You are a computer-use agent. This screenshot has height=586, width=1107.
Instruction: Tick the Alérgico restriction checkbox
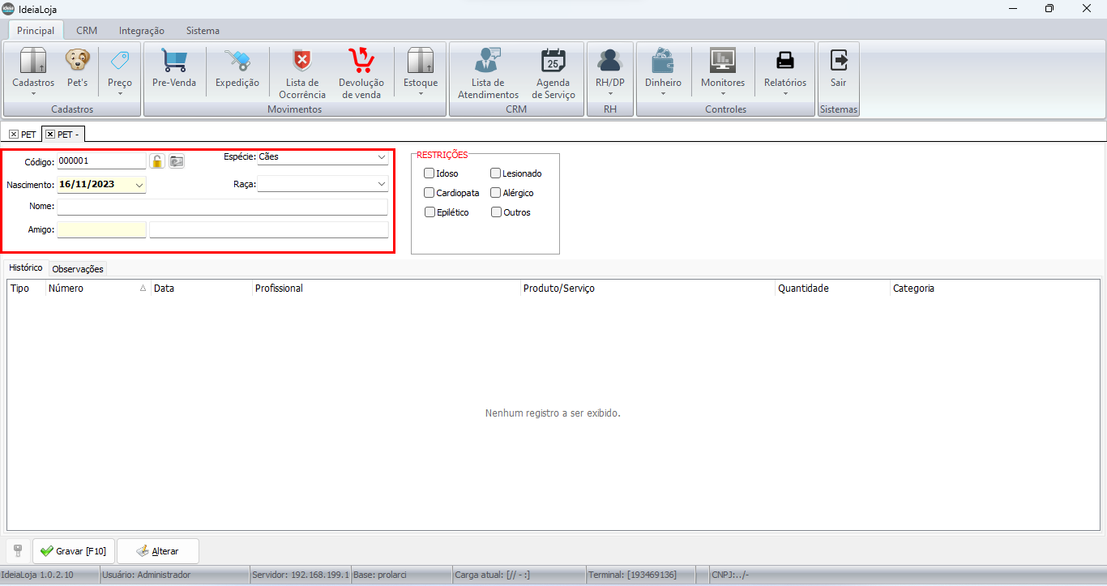tap(496, 193)
